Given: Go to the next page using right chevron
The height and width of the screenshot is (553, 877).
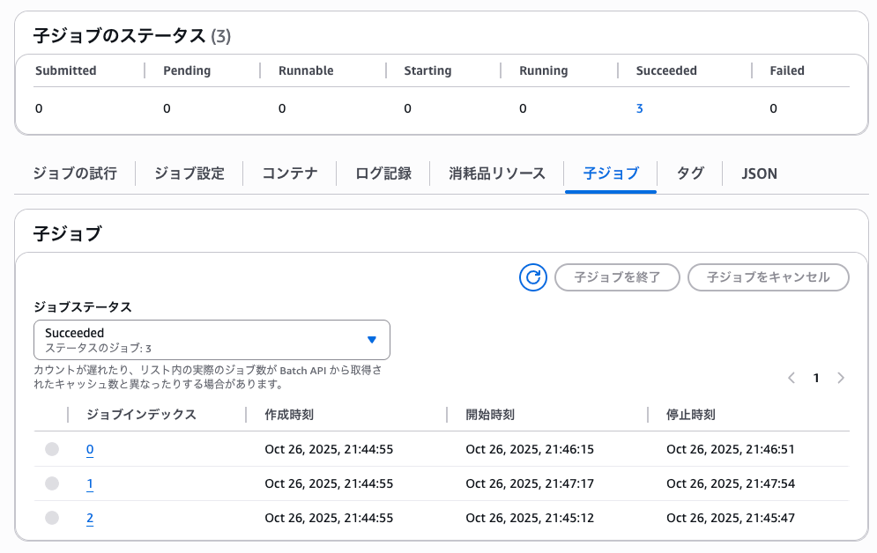Looking at the screenshot, I should pyautogui.click(x=841, y=378).
